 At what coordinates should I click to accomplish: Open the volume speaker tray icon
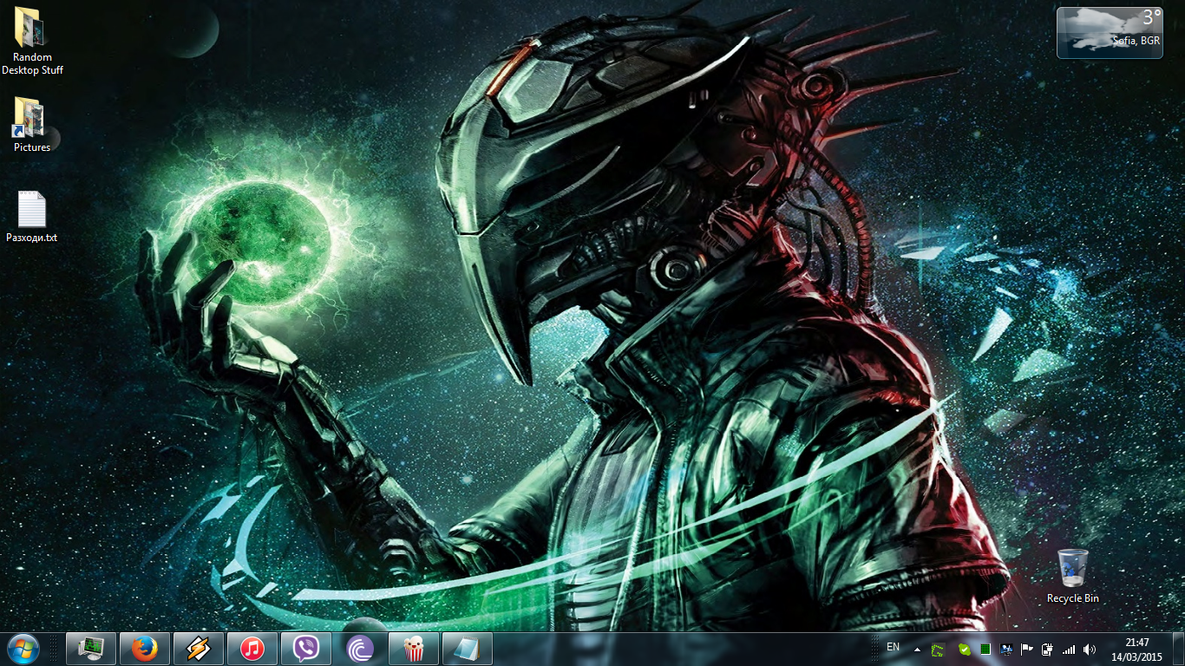(x=1090, y=649)
